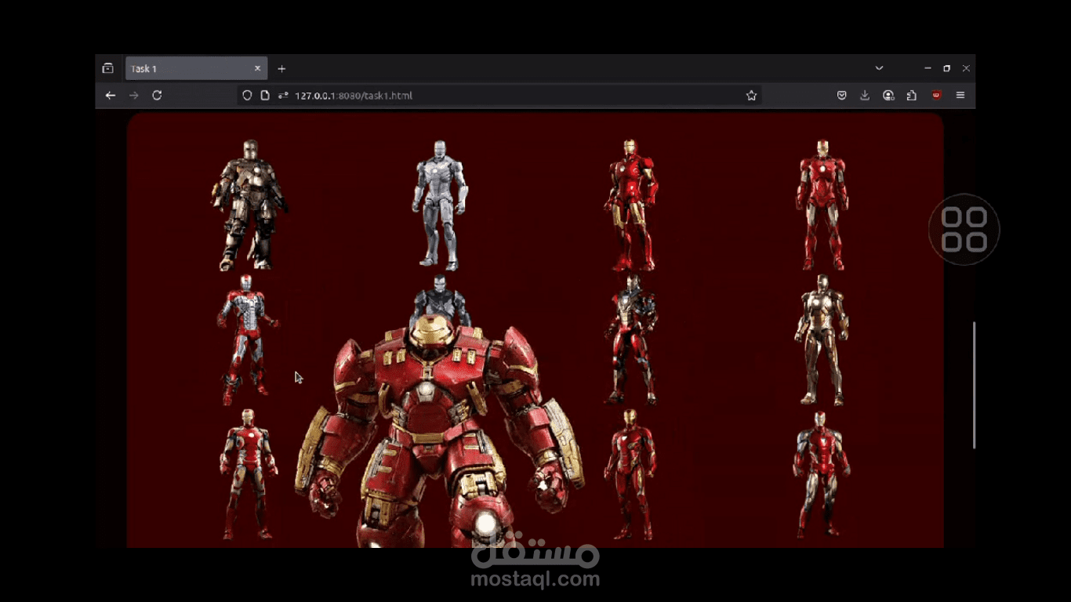
Task: Open the Extensions puzzle icon
Action: coord(911,96)
